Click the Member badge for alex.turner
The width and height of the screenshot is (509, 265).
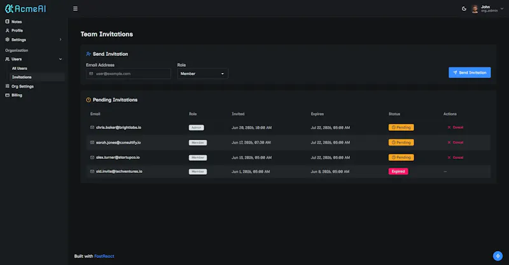pyautogui.click(x=198, y=158)
